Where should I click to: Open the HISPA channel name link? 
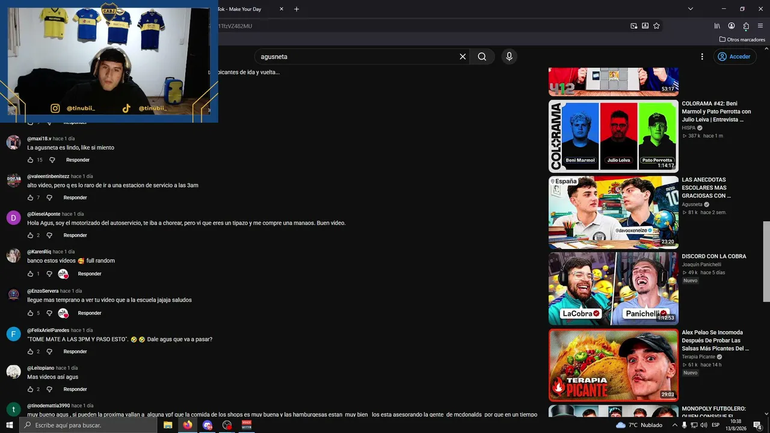[689, 128]
